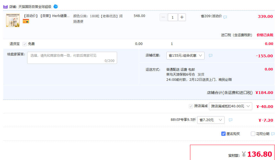
Task: Enable the 花呗分期 checkbox
Action: [x=253, y=134]
